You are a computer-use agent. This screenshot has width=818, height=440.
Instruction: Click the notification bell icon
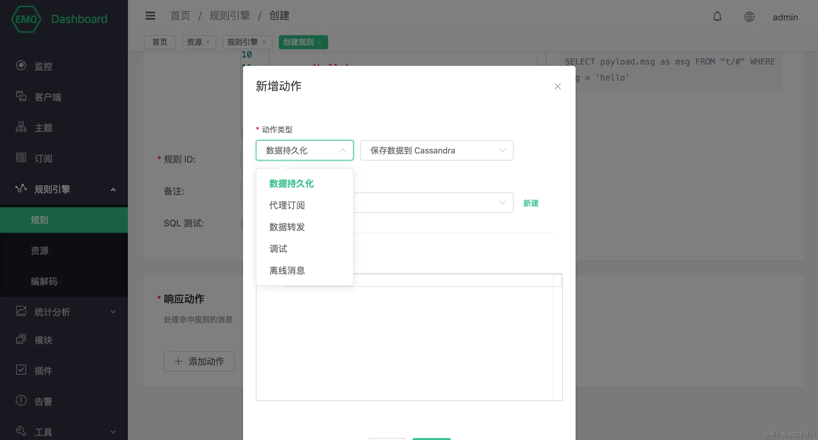tap(717, 17)
